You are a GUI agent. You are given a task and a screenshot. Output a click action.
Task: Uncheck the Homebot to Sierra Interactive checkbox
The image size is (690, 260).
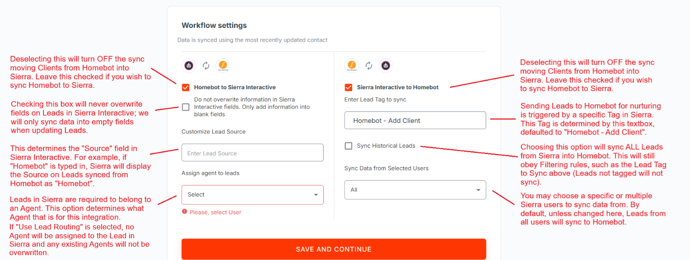click(186, 87)
